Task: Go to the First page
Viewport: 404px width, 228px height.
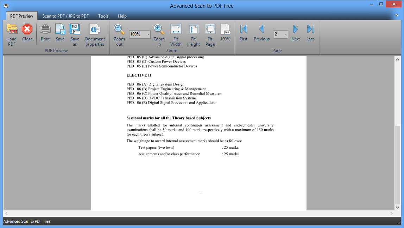Action: [x=244, y=29]
